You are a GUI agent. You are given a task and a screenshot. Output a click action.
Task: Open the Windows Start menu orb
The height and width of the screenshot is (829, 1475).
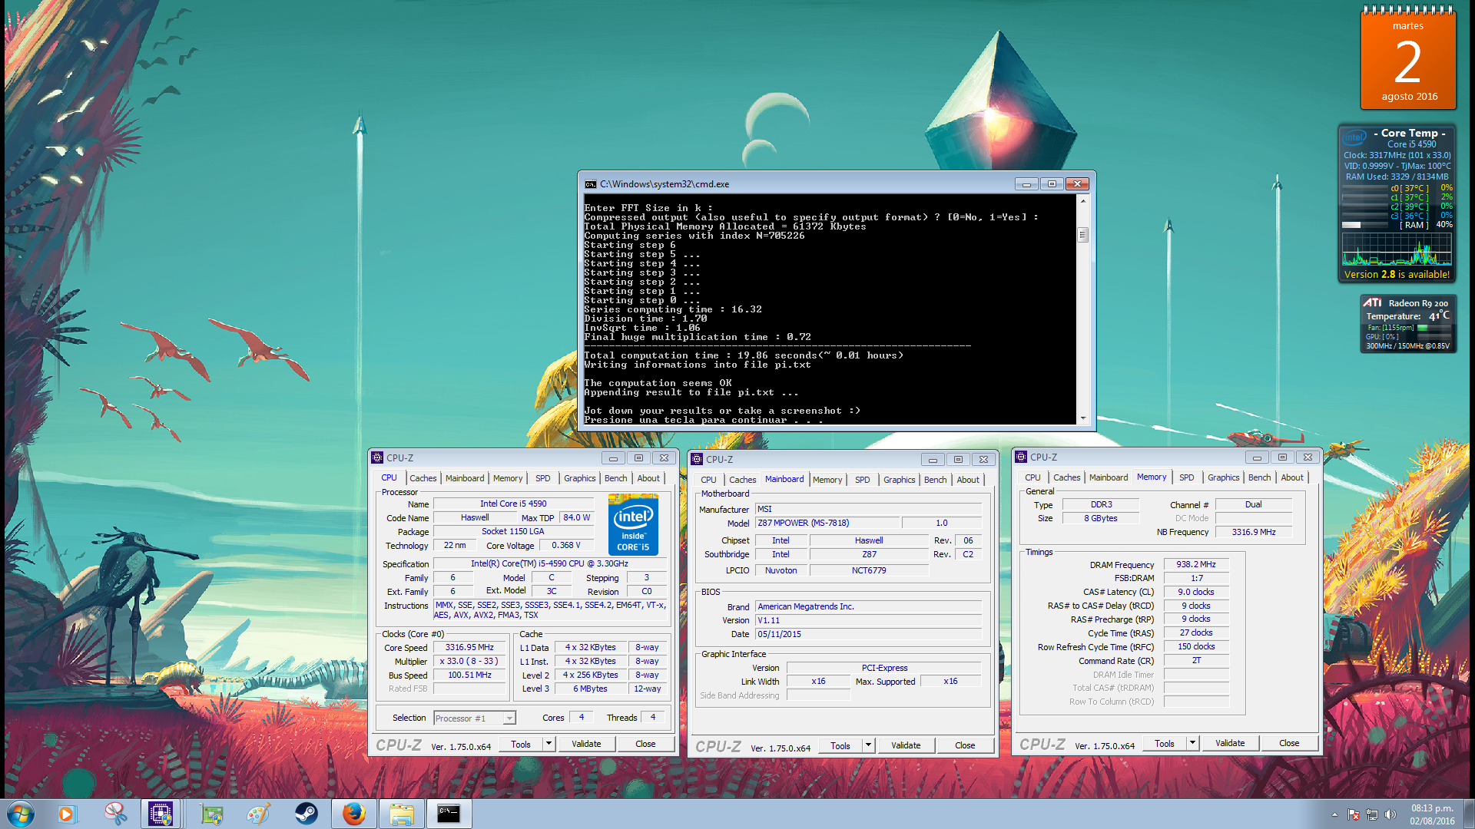(x=21, y=814)
